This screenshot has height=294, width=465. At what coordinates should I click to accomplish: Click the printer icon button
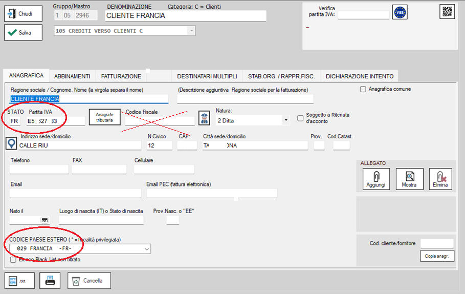coord(50,280)
